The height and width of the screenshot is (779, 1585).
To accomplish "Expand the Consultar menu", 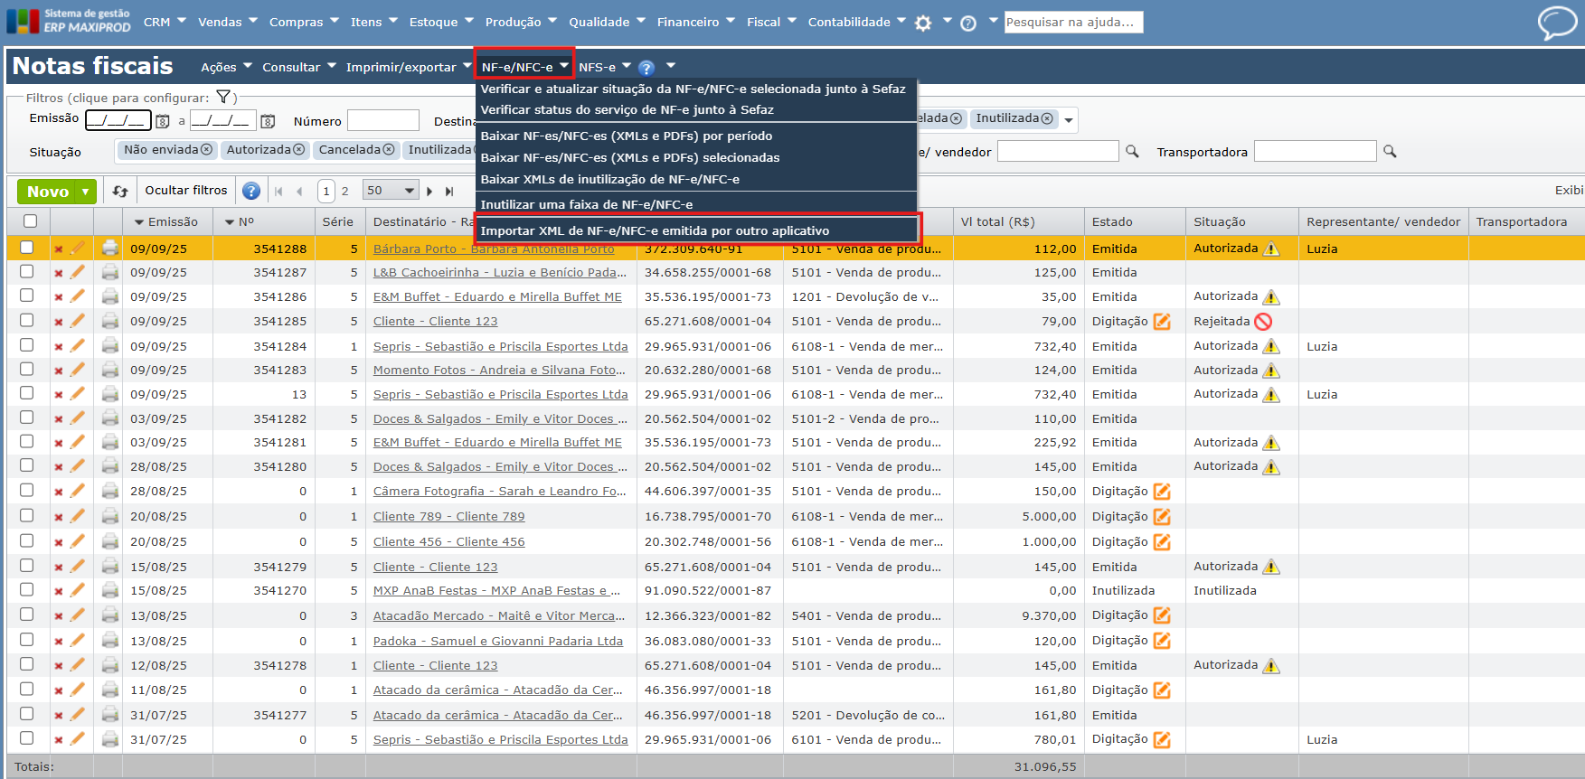I will pyautogui.click(x=299, y=67).
